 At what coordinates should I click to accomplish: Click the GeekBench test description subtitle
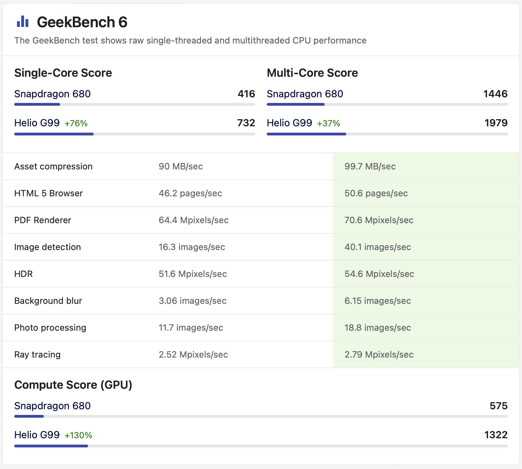[x=190, y=40]
